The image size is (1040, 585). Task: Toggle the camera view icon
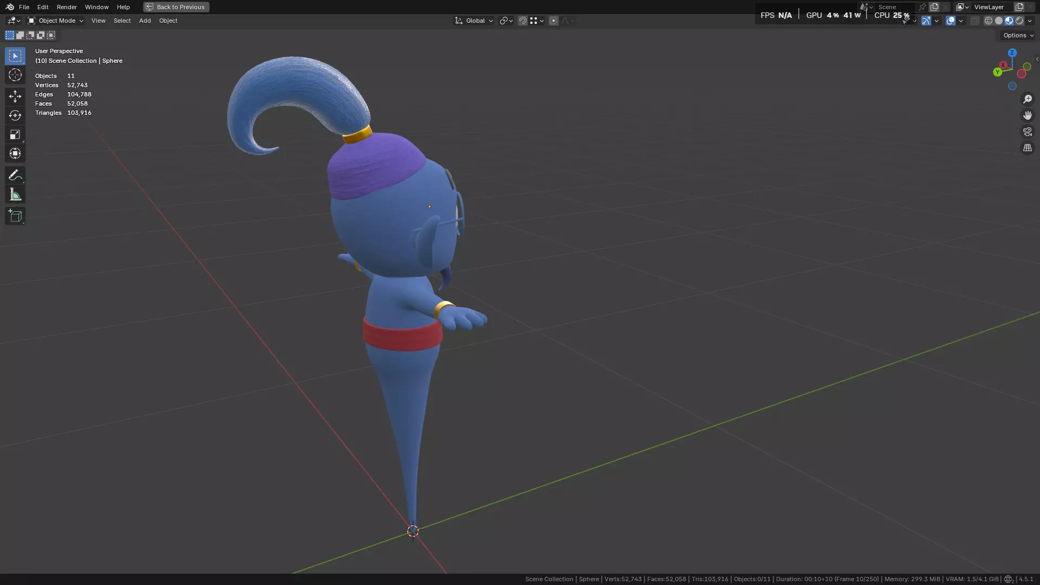[x=1028, y=132]
